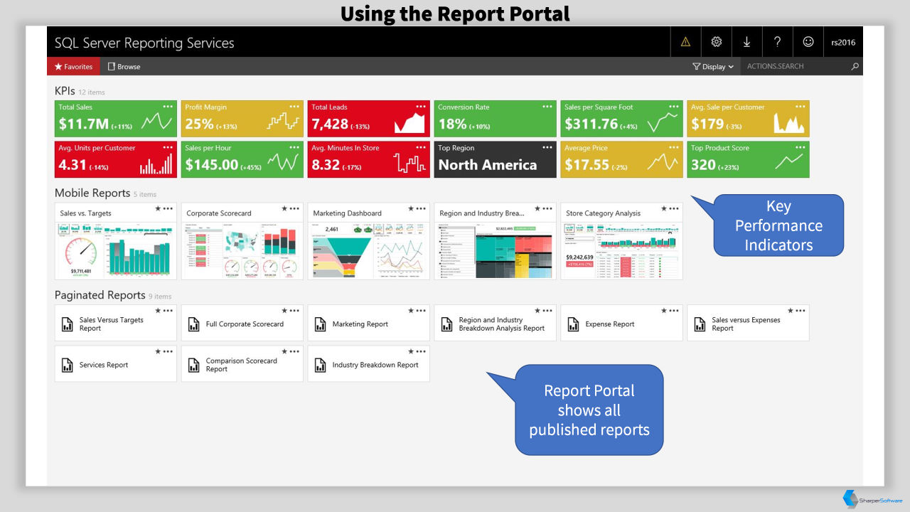Toggle favorite star on Sales Versus Targets Report

[x=158, y=311]
